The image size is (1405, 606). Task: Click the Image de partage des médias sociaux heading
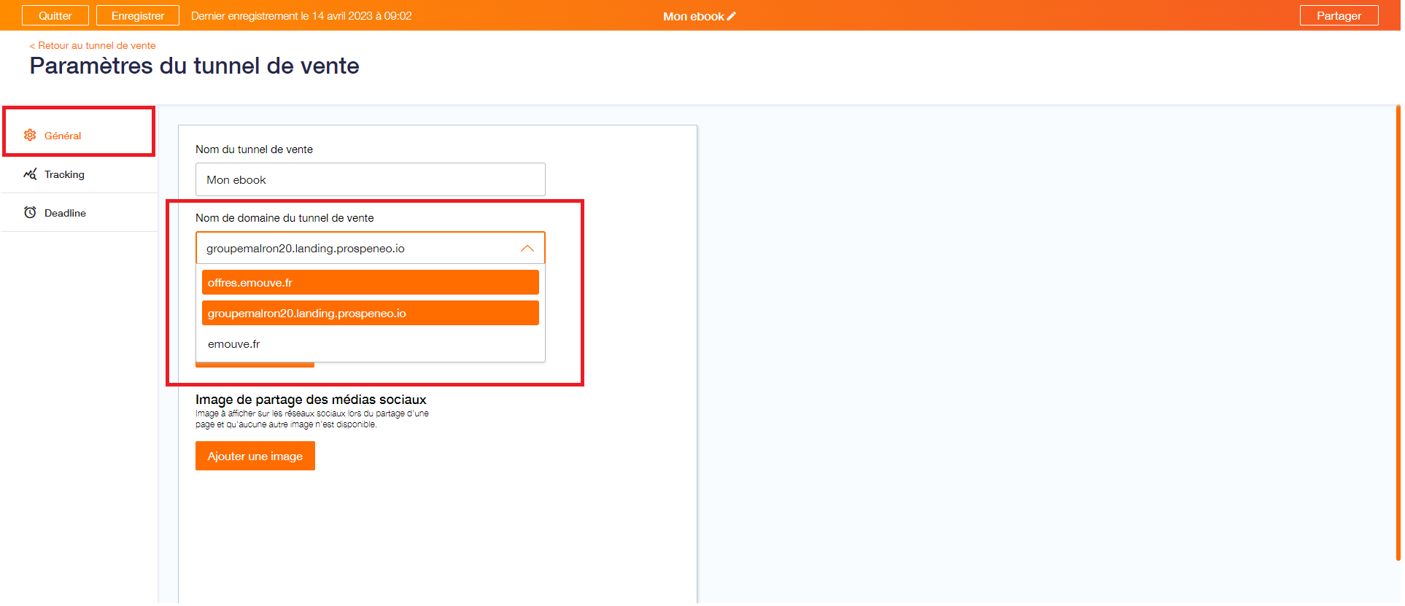[311, 400]
